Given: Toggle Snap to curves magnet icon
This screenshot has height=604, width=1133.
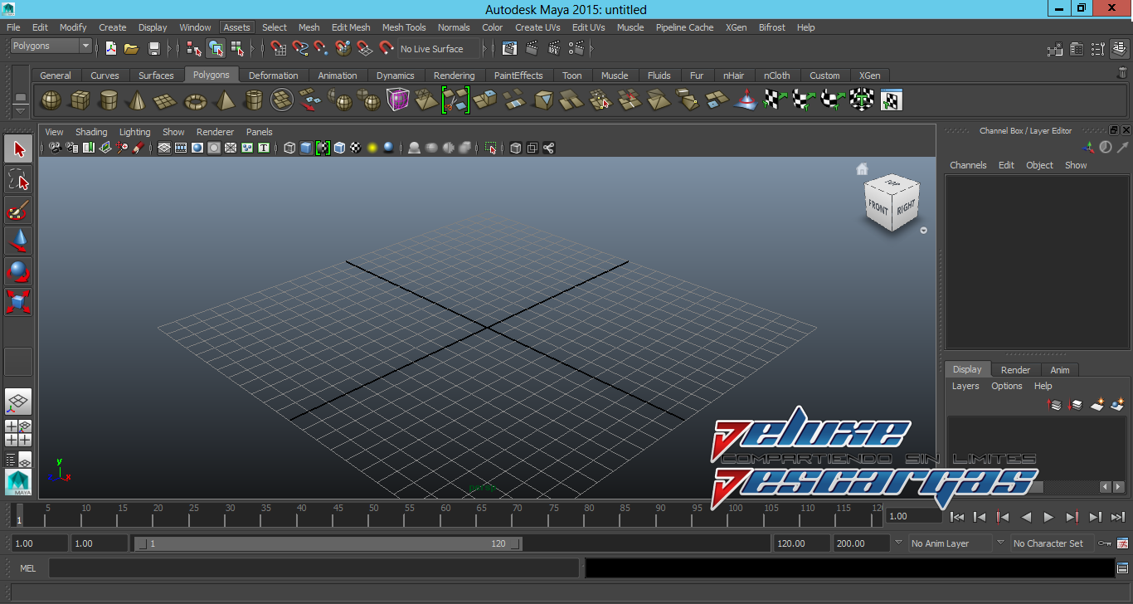Looking at the screenshot, I should click(300, 49).
